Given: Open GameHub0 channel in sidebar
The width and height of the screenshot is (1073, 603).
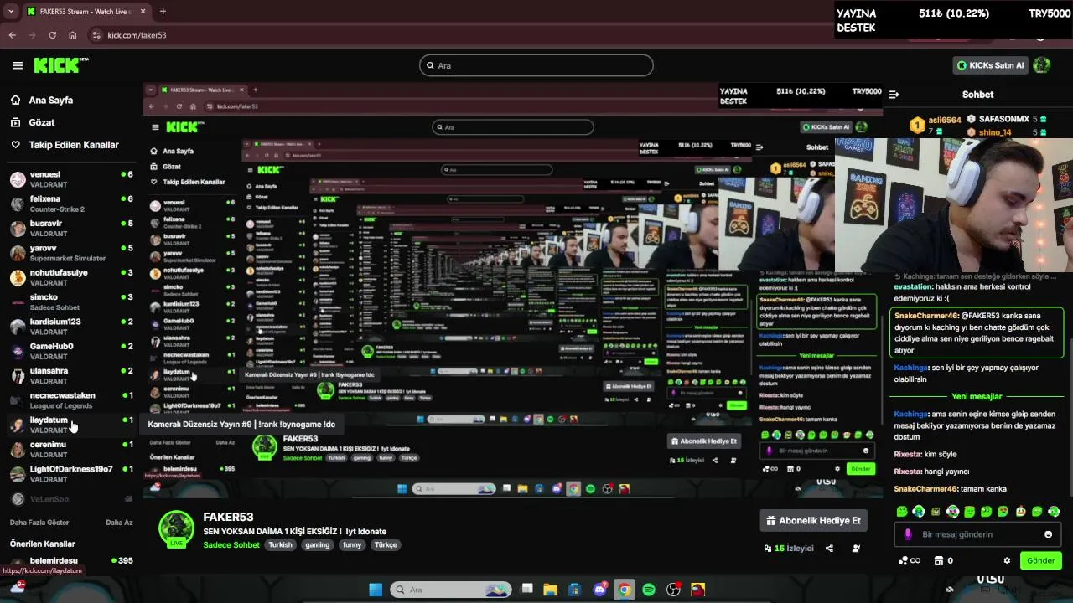Looking at the screenshot, I should pos(70,351).
